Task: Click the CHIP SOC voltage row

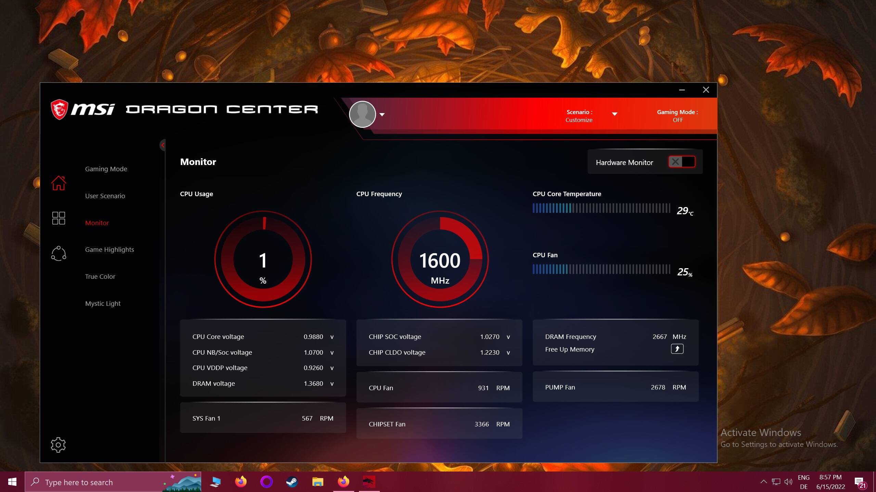Action: 439,337
